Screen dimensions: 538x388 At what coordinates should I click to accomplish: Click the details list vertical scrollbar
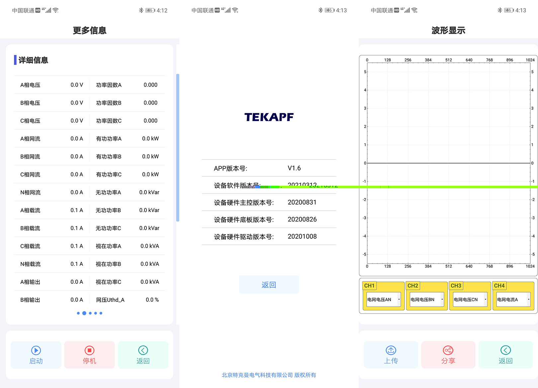pos(178,148)
